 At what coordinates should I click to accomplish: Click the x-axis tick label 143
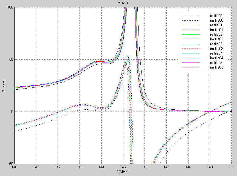click(x=80, y=167)
